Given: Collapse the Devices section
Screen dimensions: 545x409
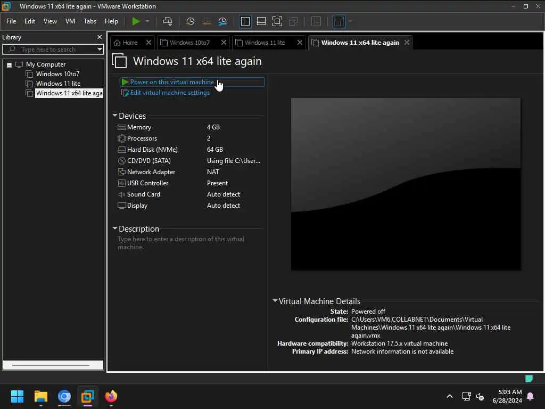Looking at the screenshot, I should [115, 116].
